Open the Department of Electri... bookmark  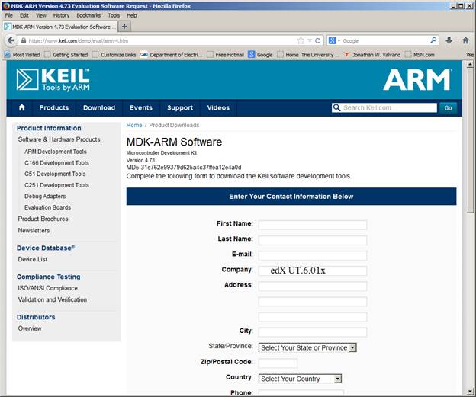171,55
